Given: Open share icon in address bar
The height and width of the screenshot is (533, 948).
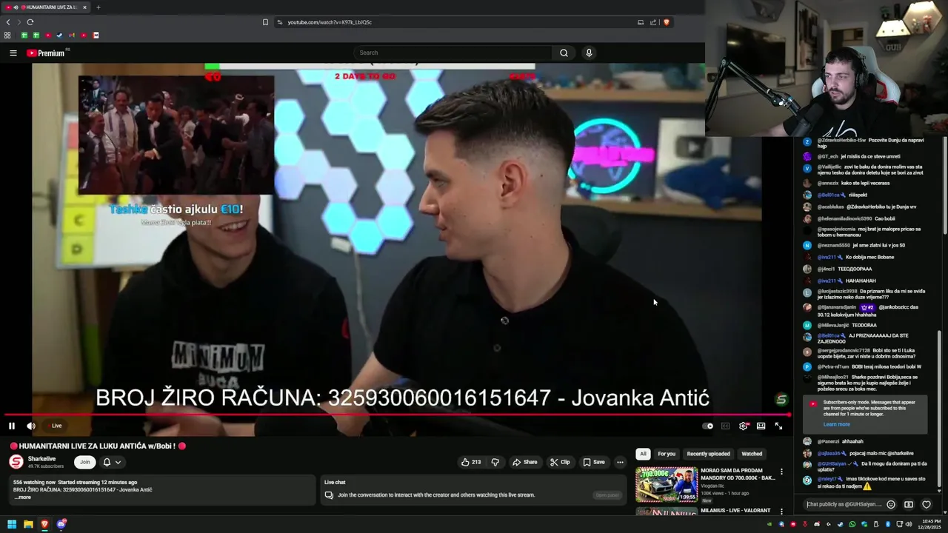Looking at the screenshot, I should 653,22.
